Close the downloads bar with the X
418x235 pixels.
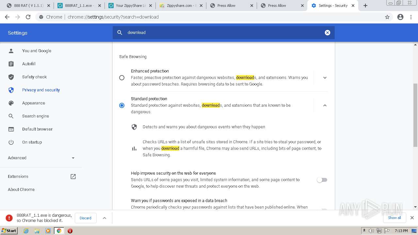(412, 218)
